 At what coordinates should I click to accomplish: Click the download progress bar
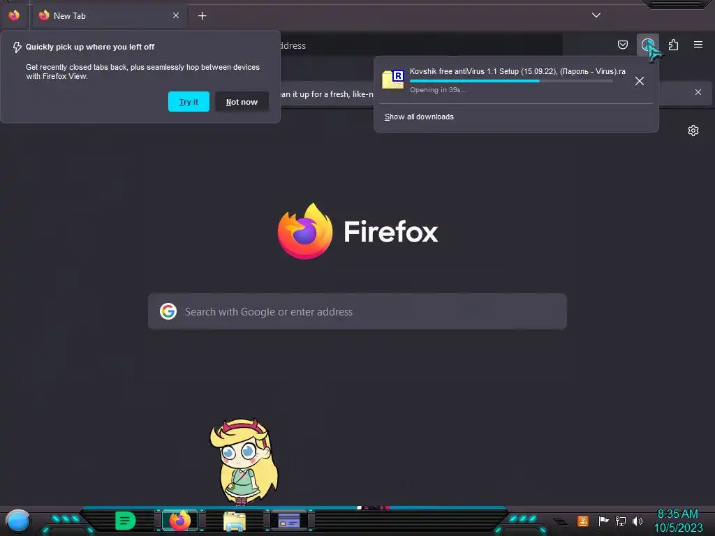coord(511,81)
